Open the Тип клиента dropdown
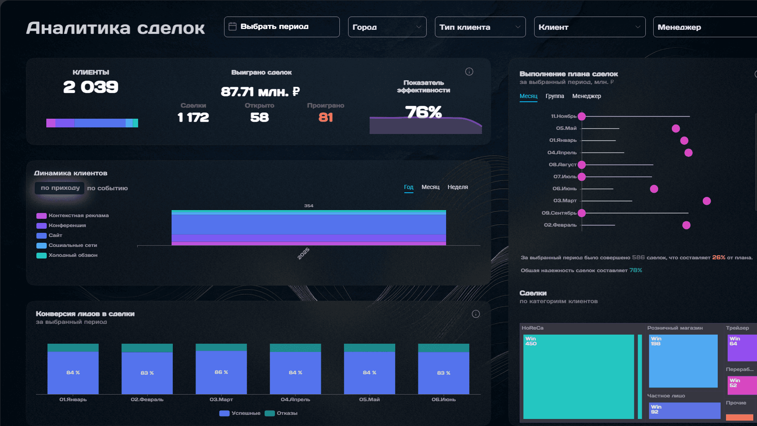Screen dimensions: 757x426 click(480, 27)
